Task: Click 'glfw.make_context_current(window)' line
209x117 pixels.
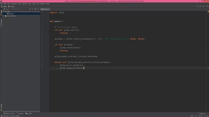Action: click(x=76, y=57)
